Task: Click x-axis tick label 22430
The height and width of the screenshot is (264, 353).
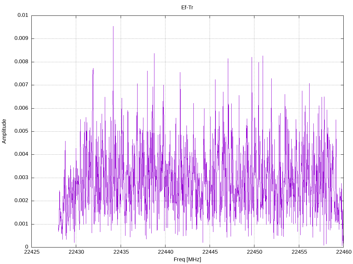Action: (x=76, y=252)
